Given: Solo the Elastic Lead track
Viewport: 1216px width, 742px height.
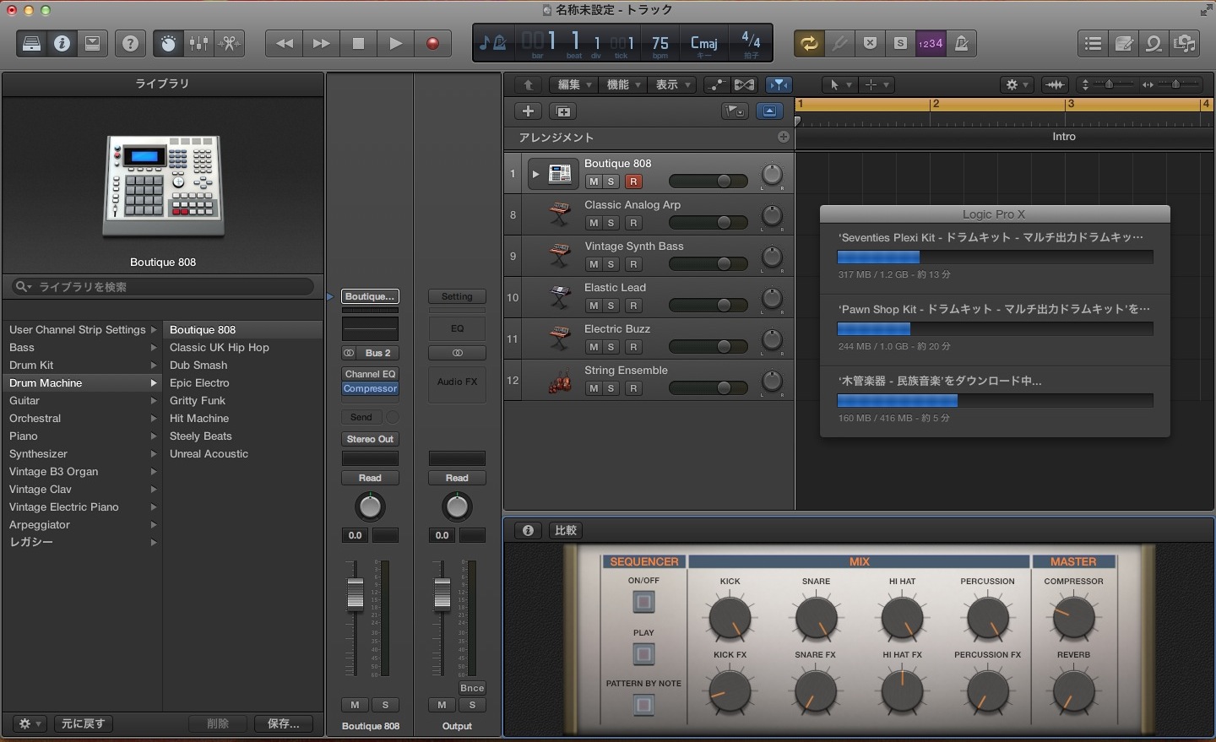Looking at the screenshot, I should (611, 306).
